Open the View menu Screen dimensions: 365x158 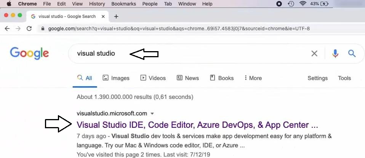pyautogui.click(x=77, y=4)
